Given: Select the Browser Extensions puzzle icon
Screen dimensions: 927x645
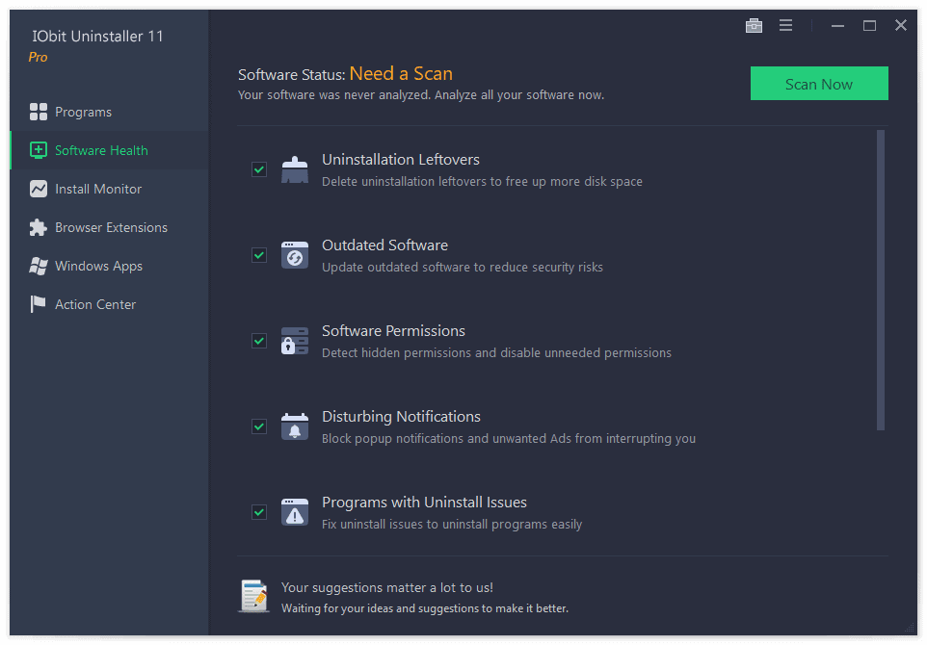Looking at the screenshot, I should coord(39,227).
